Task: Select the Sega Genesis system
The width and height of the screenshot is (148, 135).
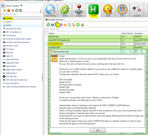Action: coord(22,66)
